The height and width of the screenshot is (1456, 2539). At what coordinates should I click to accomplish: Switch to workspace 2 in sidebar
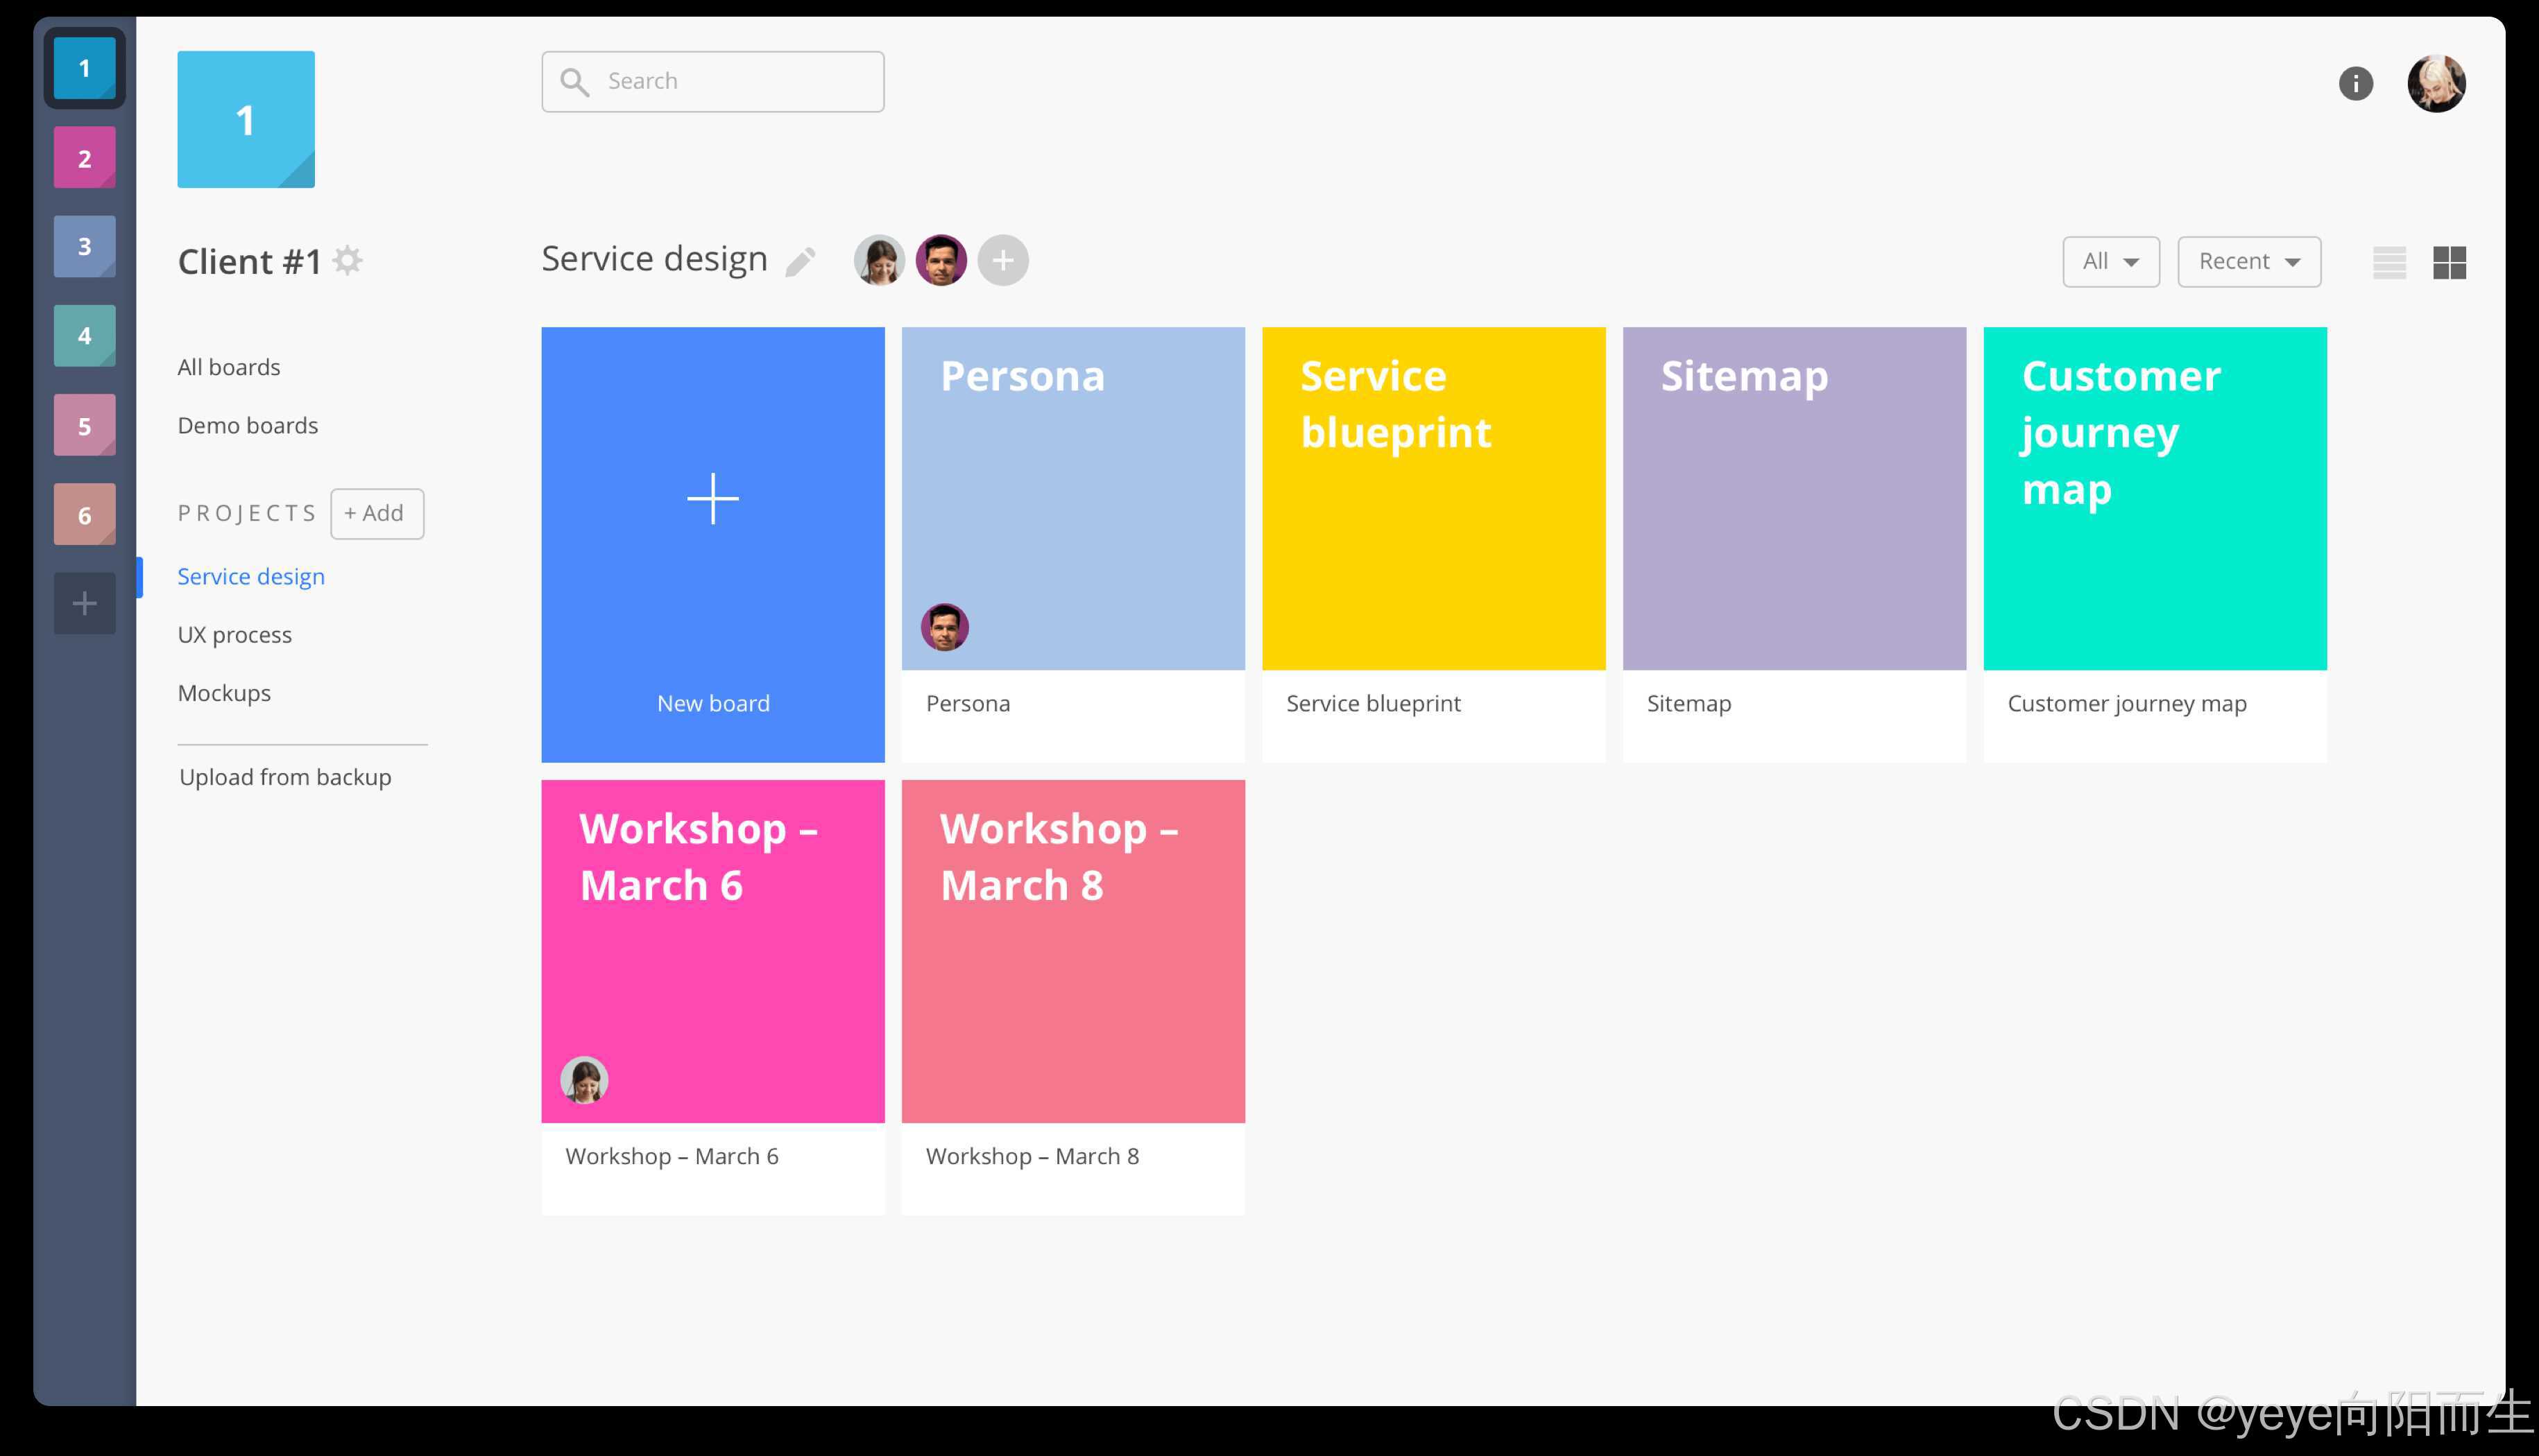[85, 158]
